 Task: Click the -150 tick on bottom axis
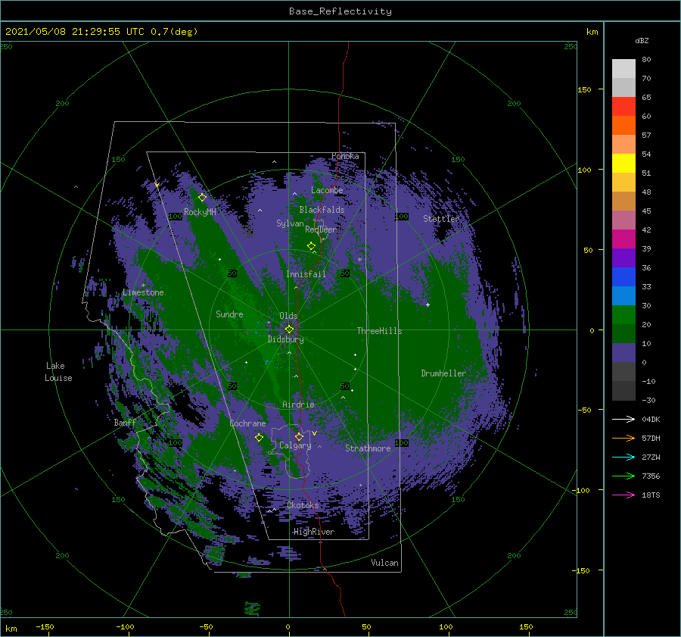click(45, 626)
